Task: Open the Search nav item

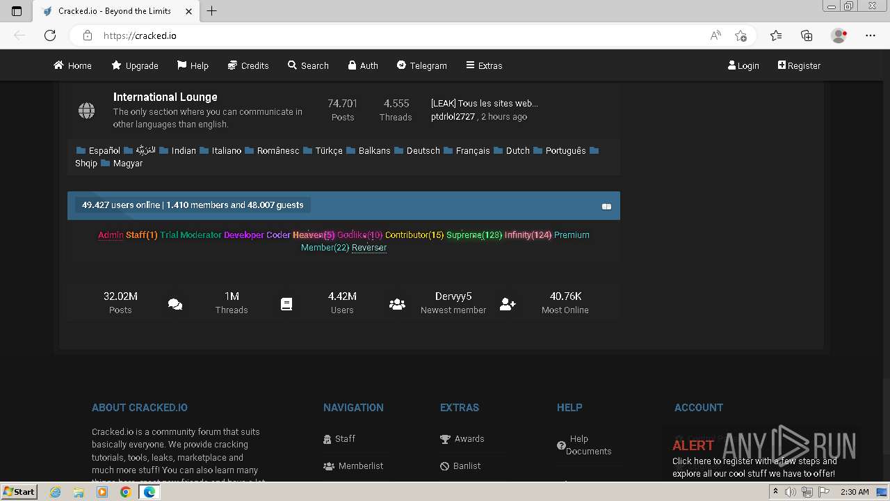Action: pos(308,65)
